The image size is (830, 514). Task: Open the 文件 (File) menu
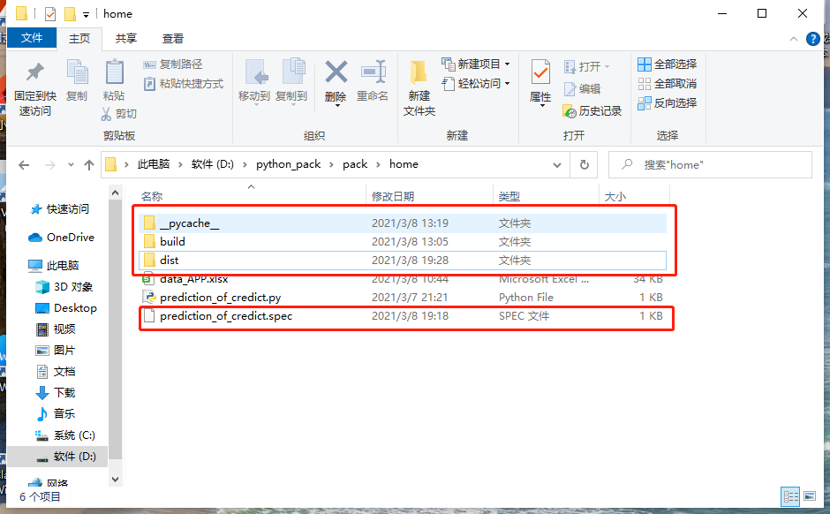(32, 38)
